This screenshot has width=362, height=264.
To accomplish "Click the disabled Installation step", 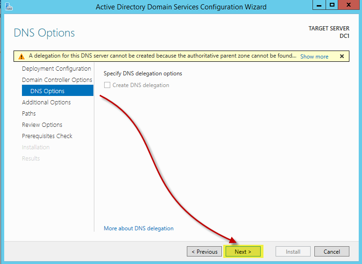I will tap(36, 147).
